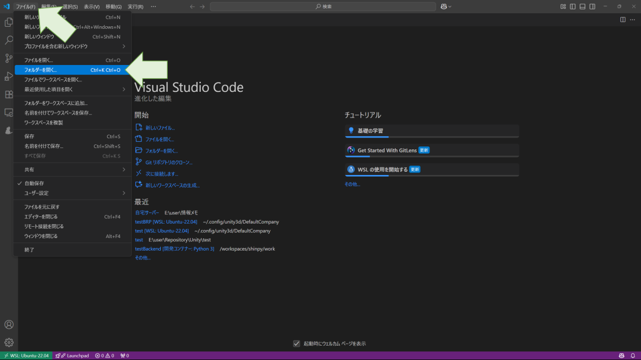Click the Customize Layout icon

tap(563, 6)
